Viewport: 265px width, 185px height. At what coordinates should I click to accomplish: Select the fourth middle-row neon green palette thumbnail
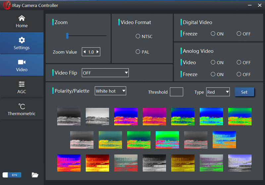pos(167,140)
